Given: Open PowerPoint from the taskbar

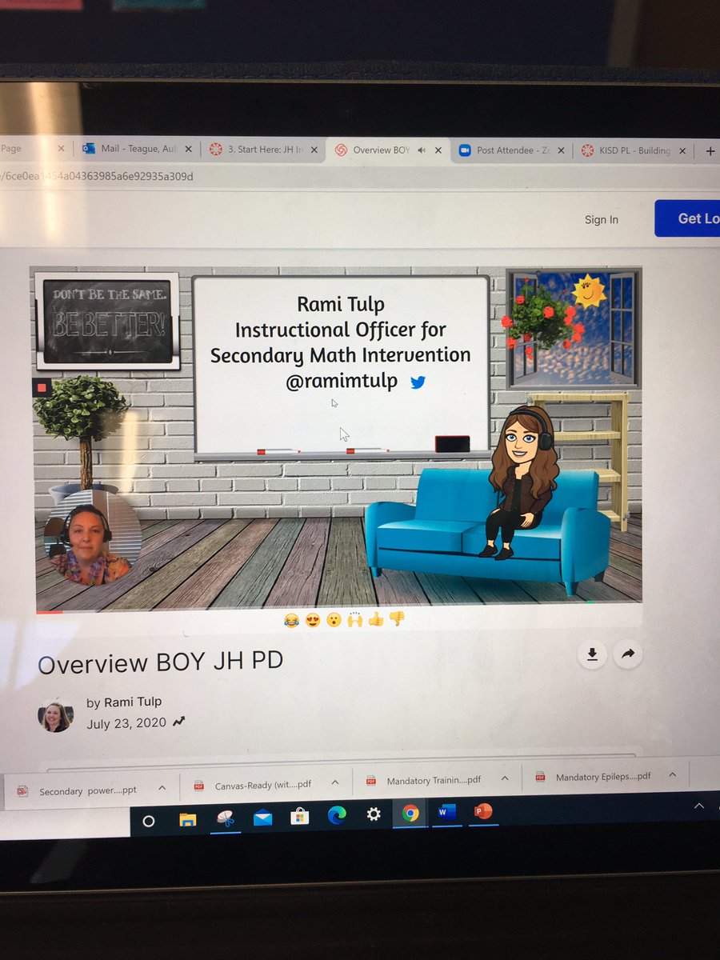Looking at the screenshot, I should [x=482, y=812].
